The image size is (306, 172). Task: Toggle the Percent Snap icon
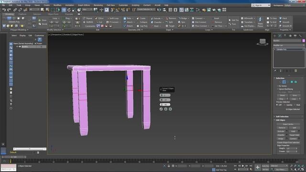coord(123,10)
